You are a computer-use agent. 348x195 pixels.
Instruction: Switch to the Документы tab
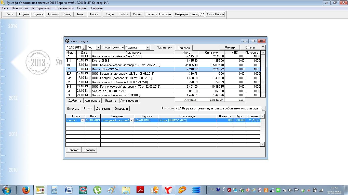pyautogui.click(x=103, y=109)
